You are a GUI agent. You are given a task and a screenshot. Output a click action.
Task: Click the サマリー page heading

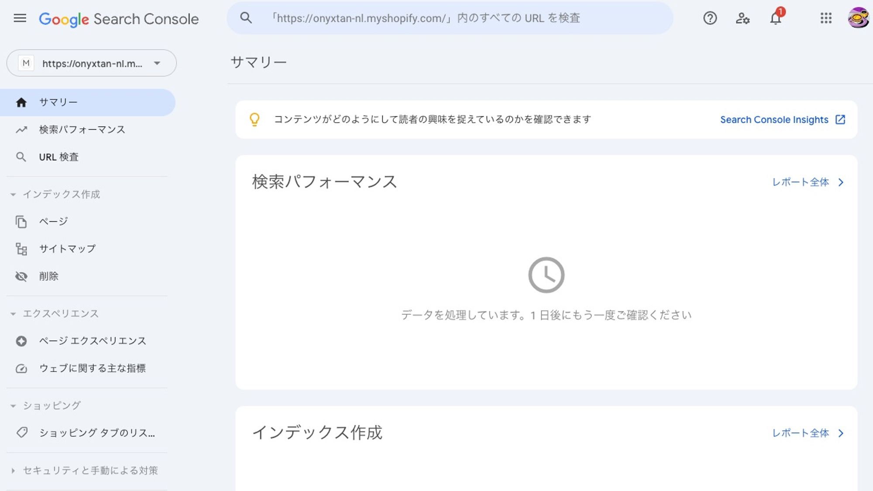258,62
